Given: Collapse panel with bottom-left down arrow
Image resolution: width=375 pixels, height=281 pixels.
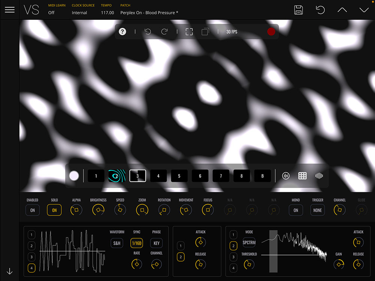Looking at the screenshot, I should [10, 272].
